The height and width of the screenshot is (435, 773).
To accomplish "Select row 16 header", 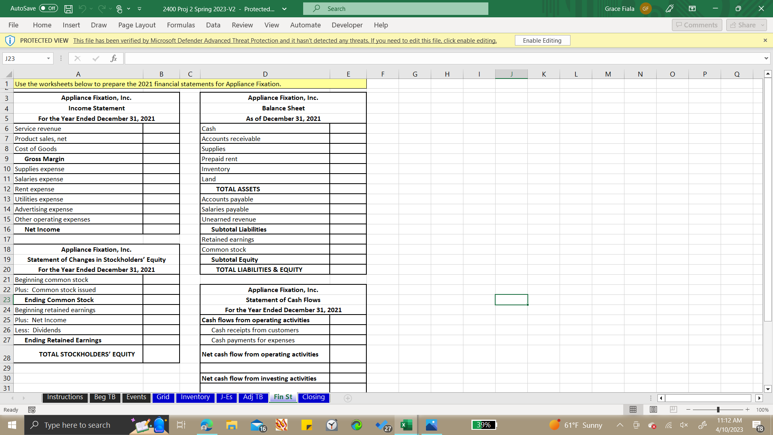I will tap(7, 229).
